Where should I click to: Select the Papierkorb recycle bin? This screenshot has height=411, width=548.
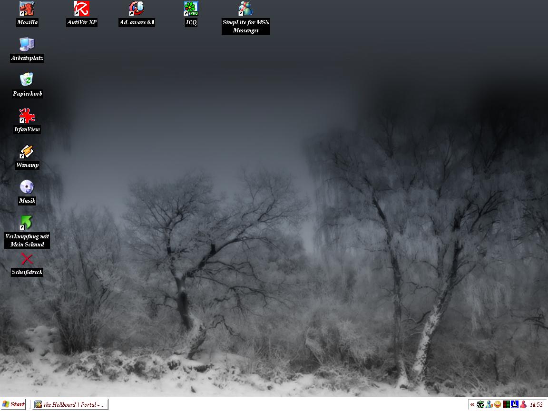[27, 80]
